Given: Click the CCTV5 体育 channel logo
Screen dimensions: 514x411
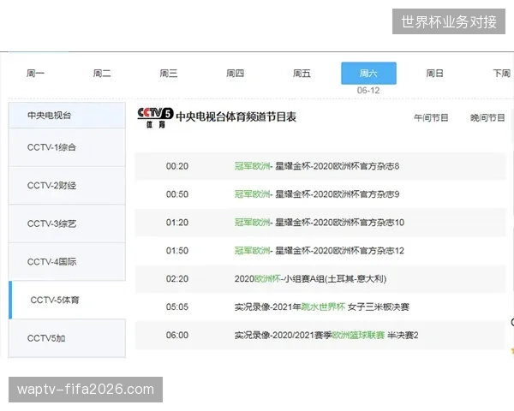Looking at the screenshot, I should point(155,117).
